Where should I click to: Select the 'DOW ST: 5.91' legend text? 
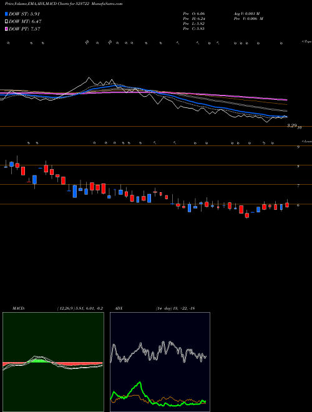(24, 14)
